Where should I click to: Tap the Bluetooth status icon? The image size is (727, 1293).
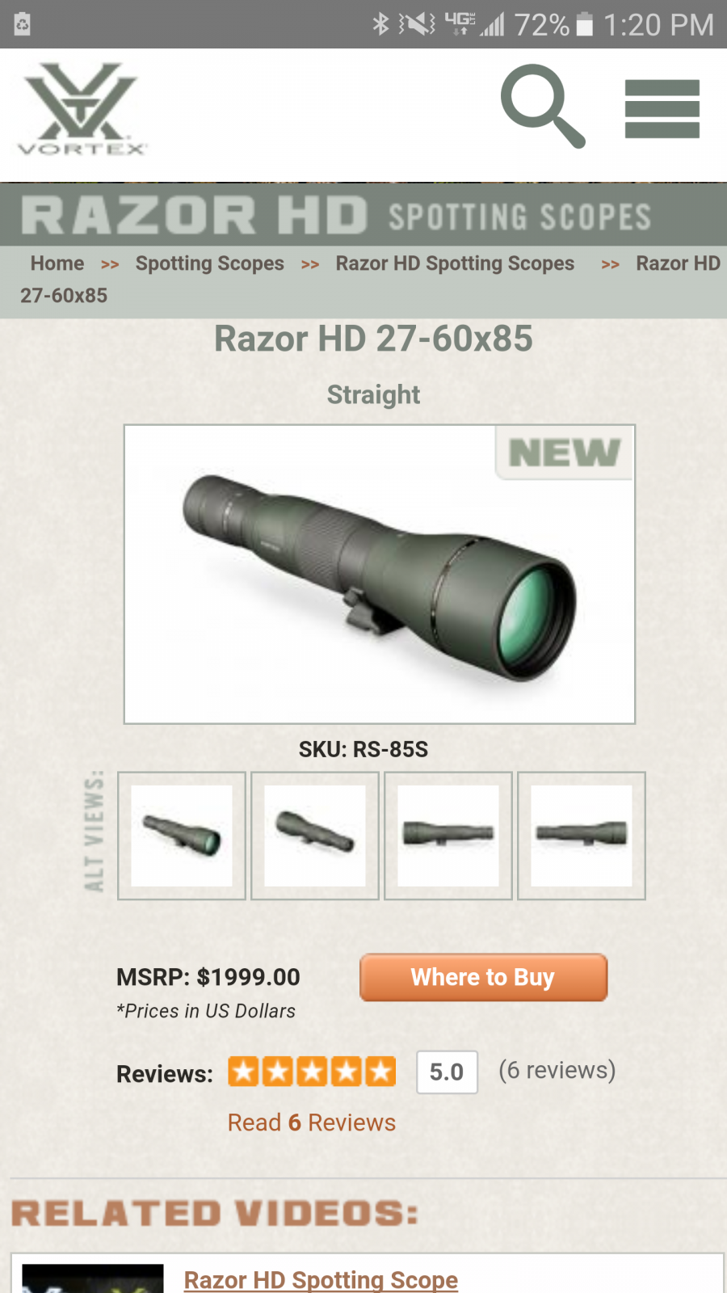tap(380, 24)
